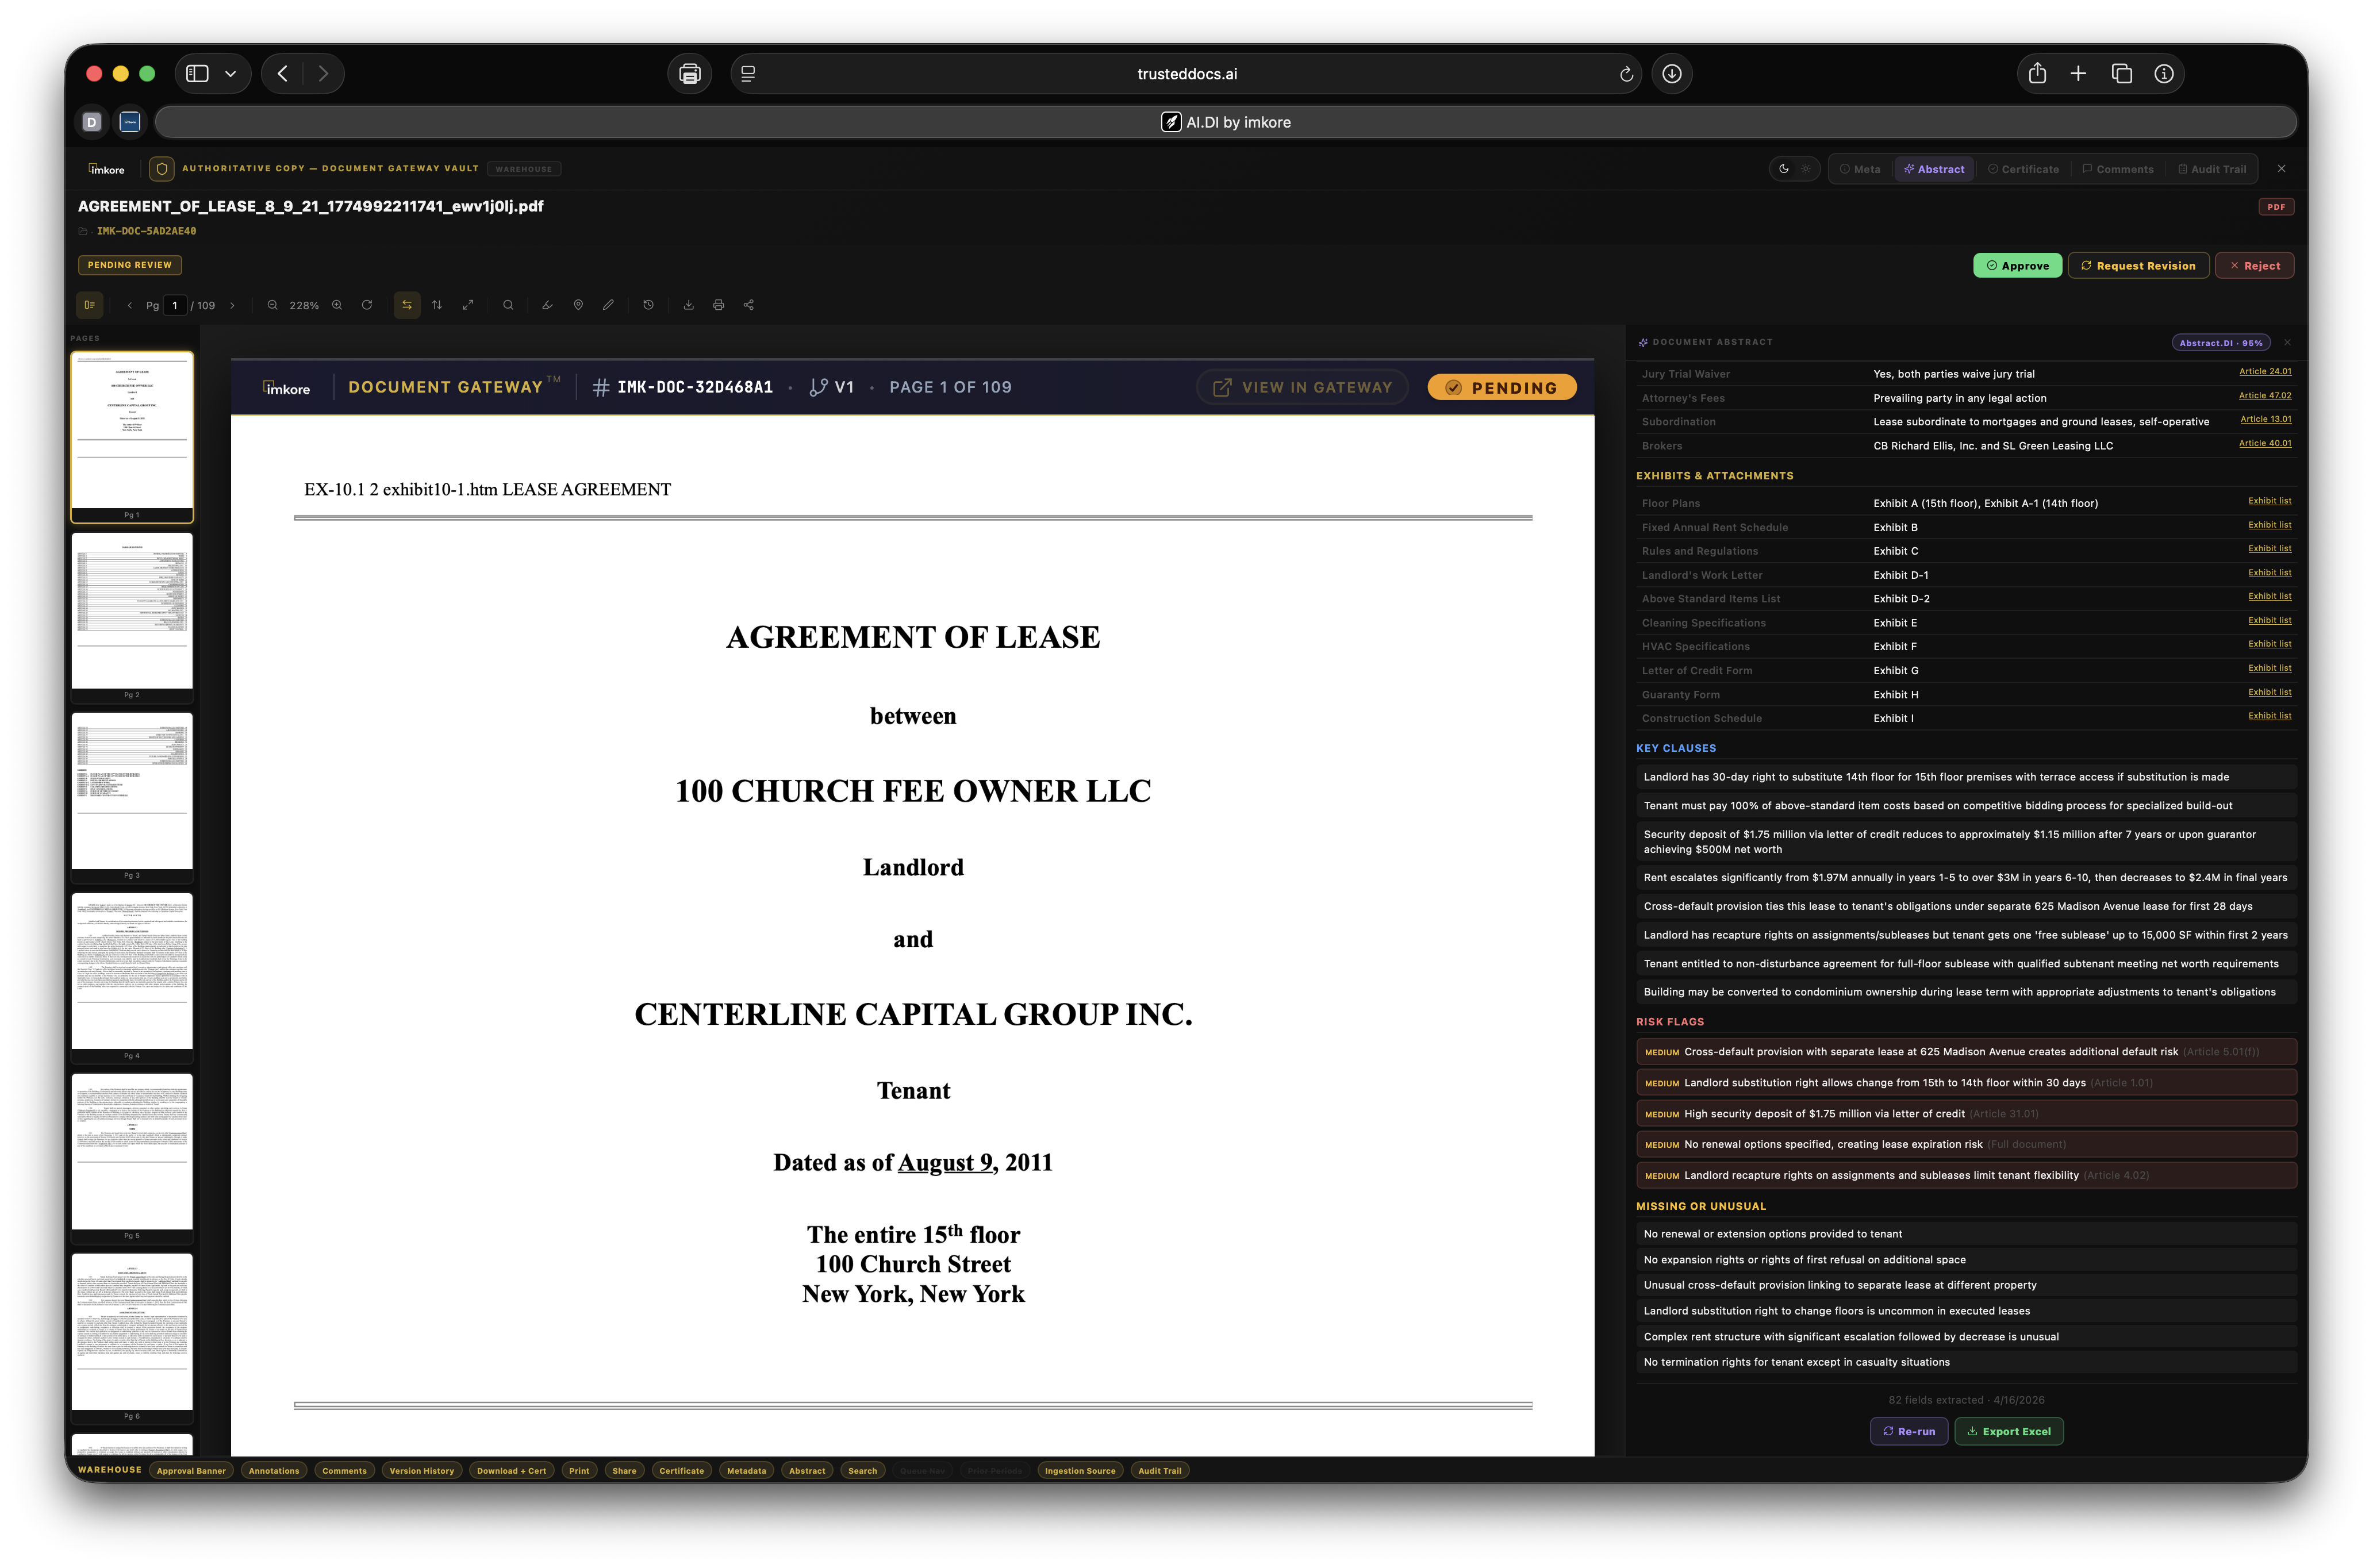The height and width of the screenshot is (1568, 2373).
Task: Toggle the pages thumbnail sidebar icon
Action: click(x=90, y=305)
